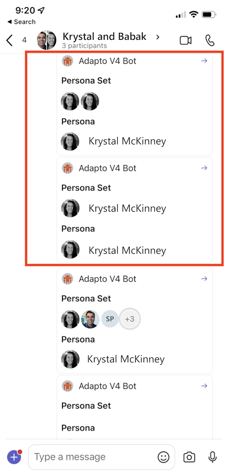This screenshot has height=473, width=227.
Task: Tap the group chat avatar in header
Action: click(47, 40)
